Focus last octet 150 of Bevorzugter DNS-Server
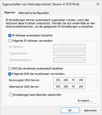Screen dimensions: 102x115 (x=81, y=80)
